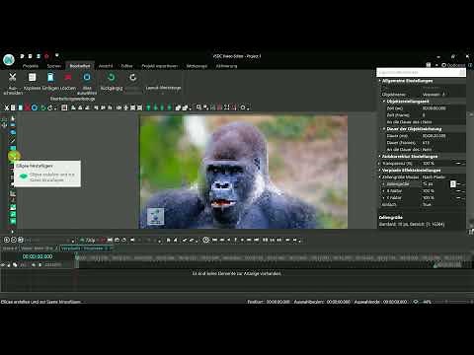Select the line drawing tool in left toolbar
474x355 pixels.
[13, 140]
